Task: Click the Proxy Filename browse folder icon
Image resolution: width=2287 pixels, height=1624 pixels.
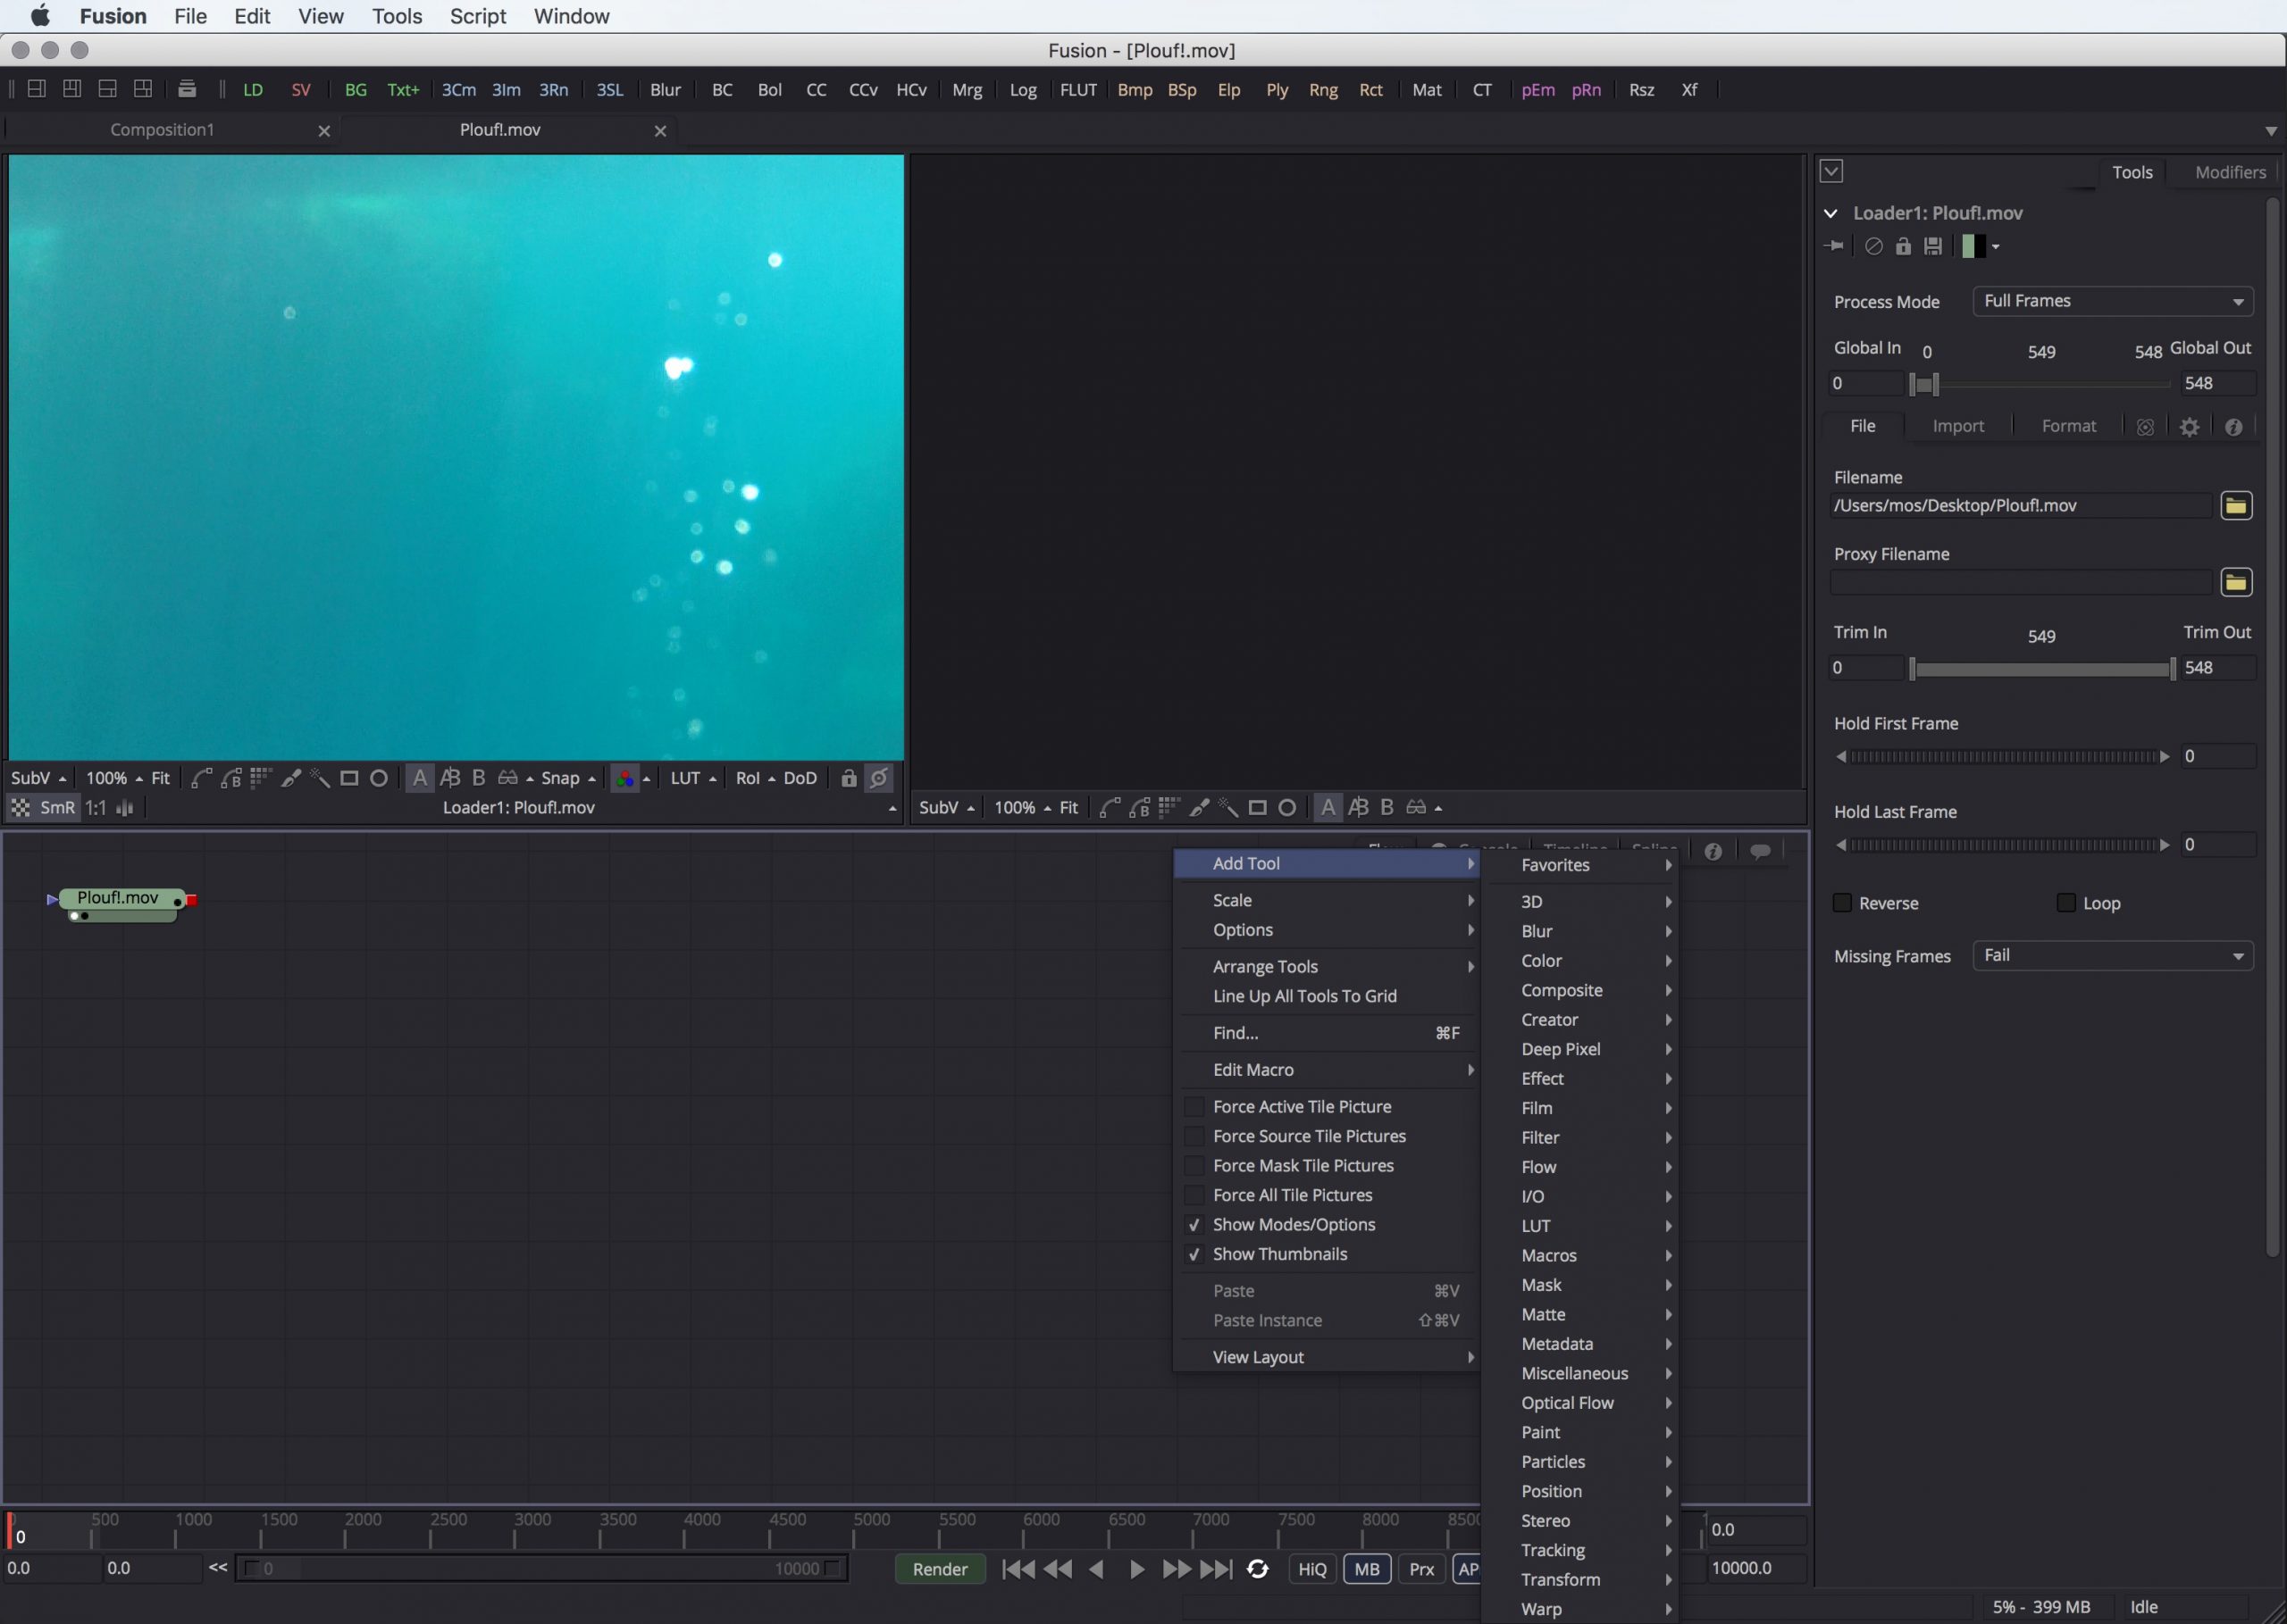Action: coord(2236,583)
